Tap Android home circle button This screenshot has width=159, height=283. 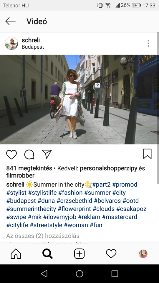click(79, 274)
